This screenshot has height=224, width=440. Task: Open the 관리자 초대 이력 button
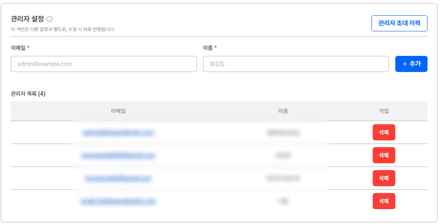pos(399,23)
